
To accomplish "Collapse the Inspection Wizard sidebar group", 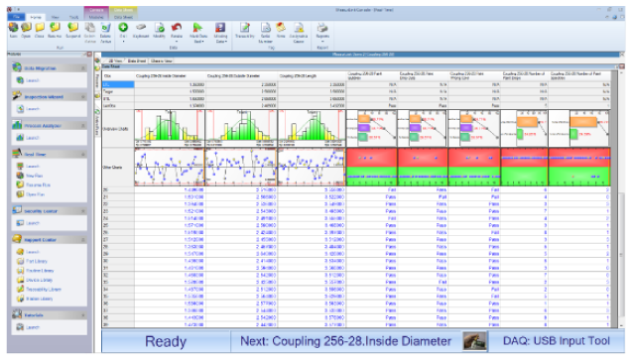I will [83, 97].
